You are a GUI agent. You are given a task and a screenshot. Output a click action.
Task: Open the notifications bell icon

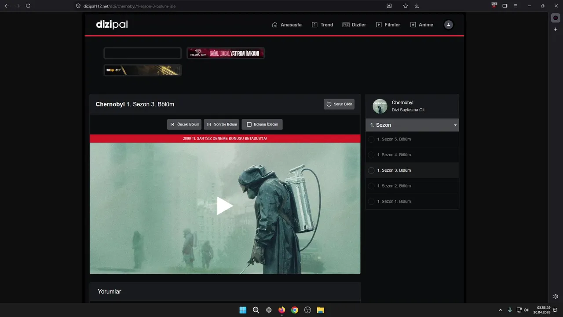pyautogui.click(x=556, y=310)
